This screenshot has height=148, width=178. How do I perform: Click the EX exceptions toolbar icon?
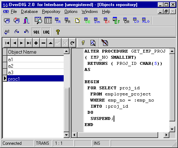click(107, 21)
